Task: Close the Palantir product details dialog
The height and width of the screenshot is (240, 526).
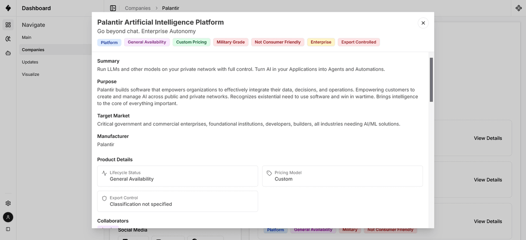Action: coord(423,23)
